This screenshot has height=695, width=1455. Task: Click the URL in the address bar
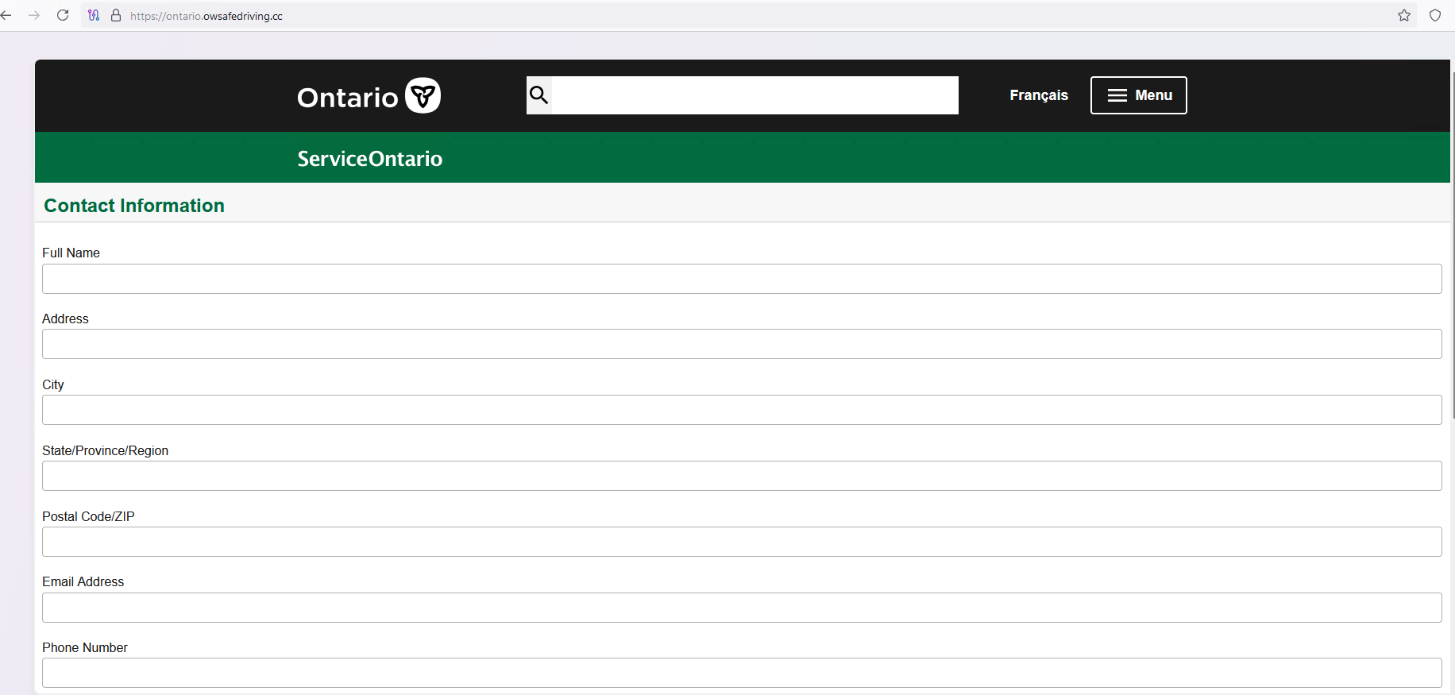click(x=206, y=16)
